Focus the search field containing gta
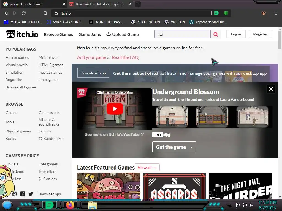The width and height of the screenshot is (282, 211). pos(182,34)
